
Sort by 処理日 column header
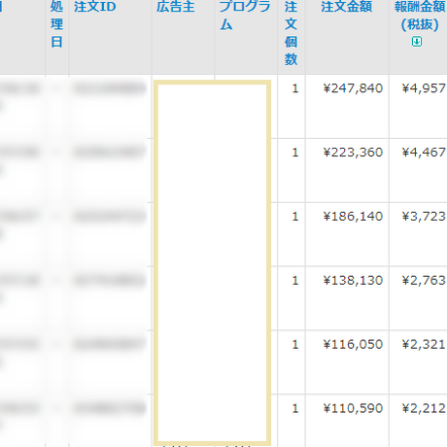[56, 24]
